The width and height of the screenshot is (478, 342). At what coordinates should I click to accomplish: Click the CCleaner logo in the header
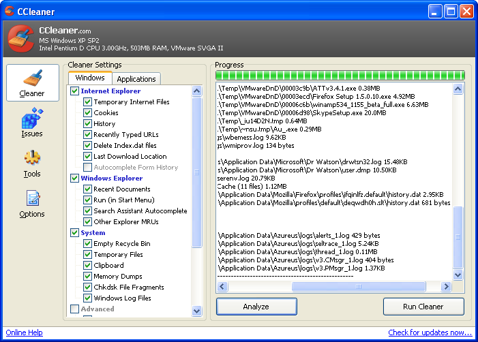[20, 39]
